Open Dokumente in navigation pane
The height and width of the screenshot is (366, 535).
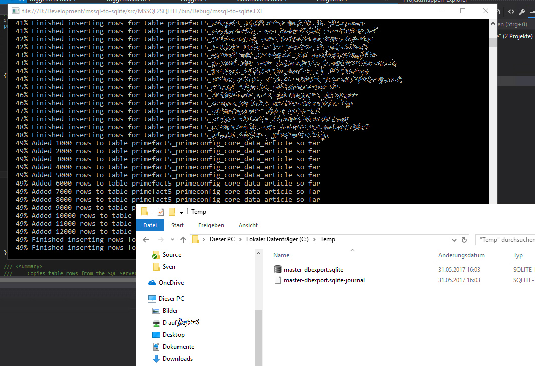[x=179, y=347]
